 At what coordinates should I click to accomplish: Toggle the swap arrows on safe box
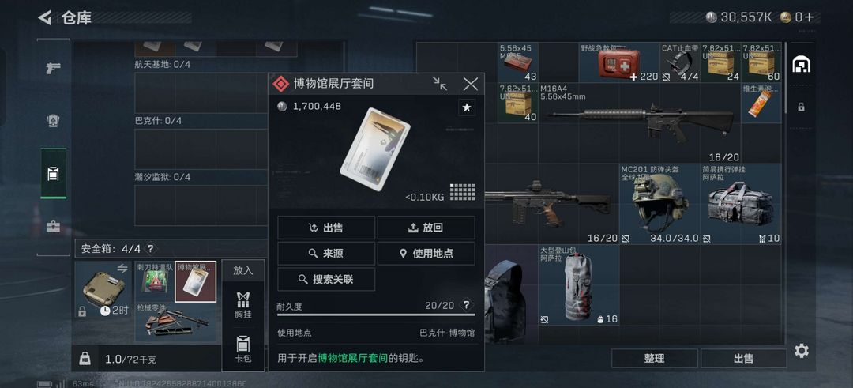(122, 268)
